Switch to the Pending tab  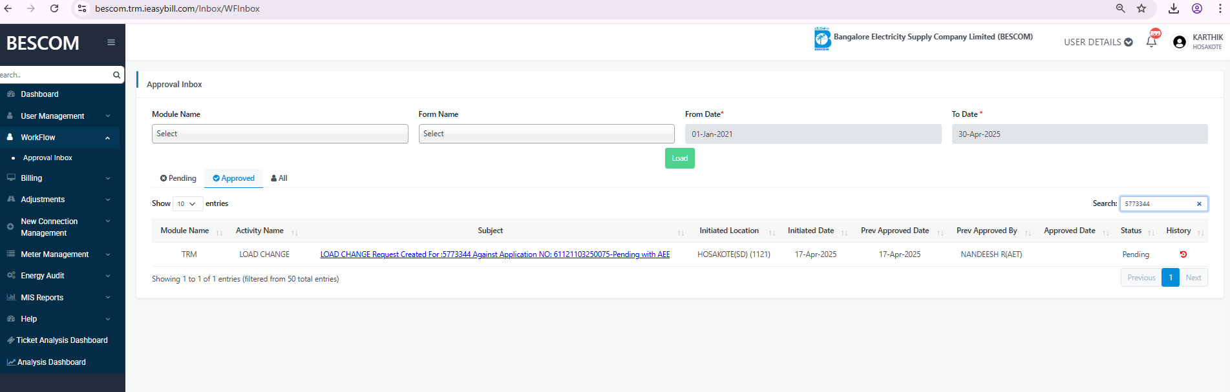click(x=178, y=178)
